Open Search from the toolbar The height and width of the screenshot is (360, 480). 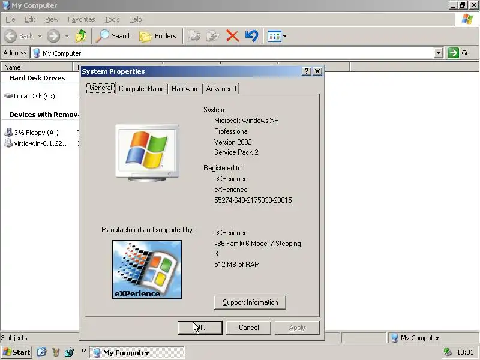(x=114, y=36)
